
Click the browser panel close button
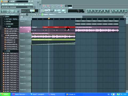18,14
